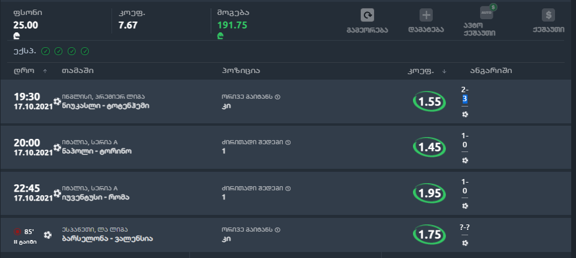Click the last green checkmark next to ექსპ.
Screen dimensions: 576x258
85,51
